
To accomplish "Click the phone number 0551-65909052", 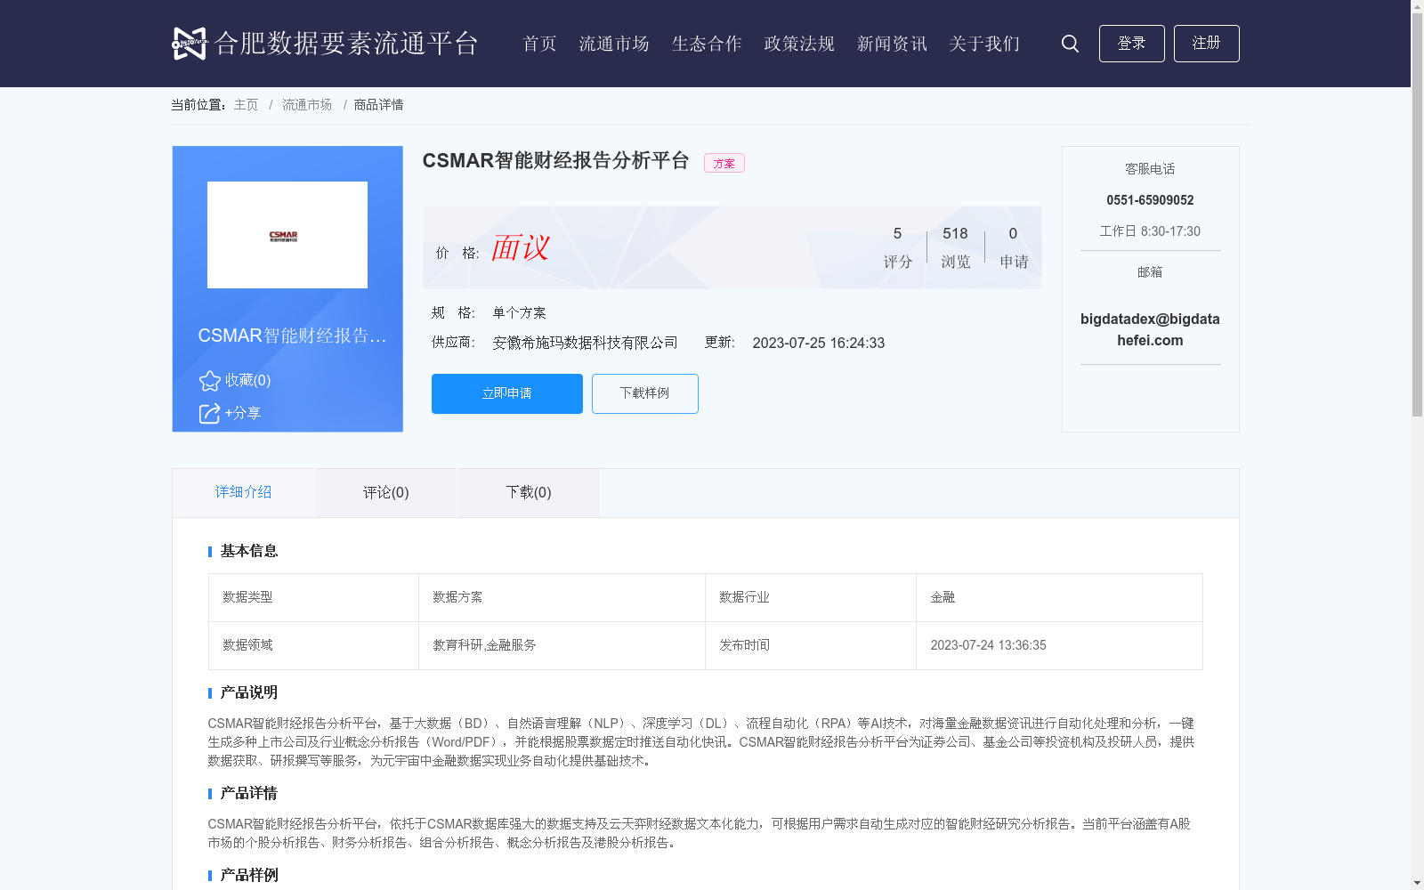I will point(1150,200).
